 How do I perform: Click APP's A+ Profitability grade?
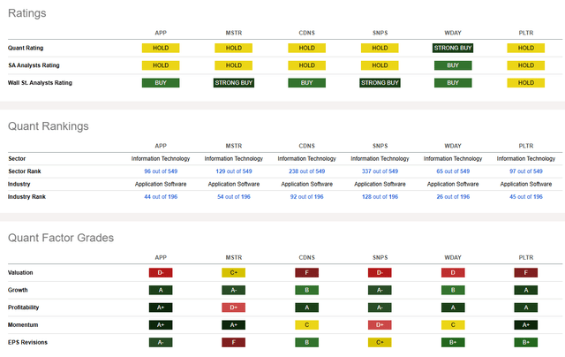[x=161, y=308]
